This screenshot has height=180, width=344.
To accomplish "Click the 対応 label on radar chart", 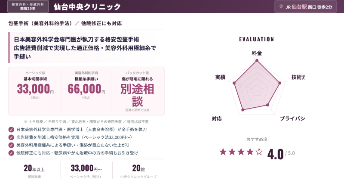I will point(217,118).
